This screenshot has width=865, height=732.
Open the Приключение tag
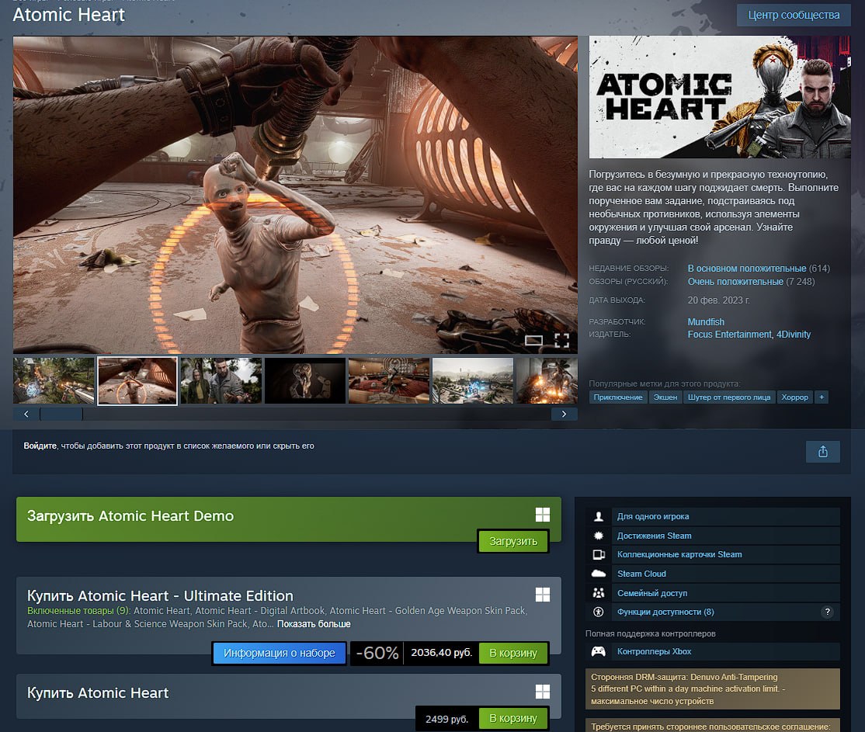[x=618, y=397]
